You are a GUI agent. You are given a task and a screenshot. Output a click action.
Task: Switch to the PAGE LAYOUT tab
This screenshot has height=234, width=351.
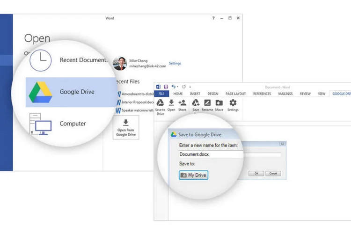pos(236,94)
